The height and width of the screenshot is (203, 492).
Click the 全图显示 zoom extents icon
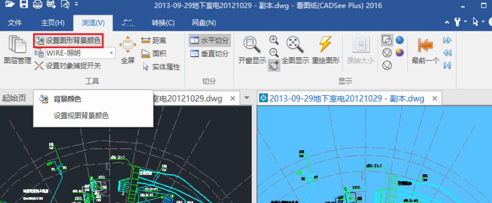click(x=295, y=50)
